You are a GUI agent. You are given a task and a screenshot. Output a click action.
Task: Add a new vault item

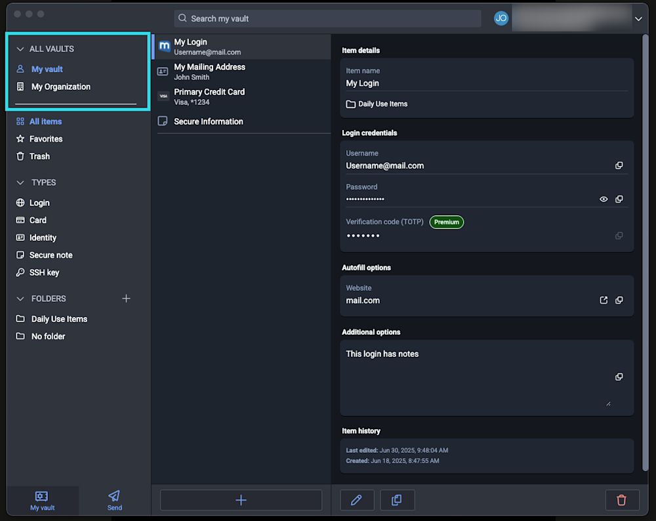click(x=241, y=499)
